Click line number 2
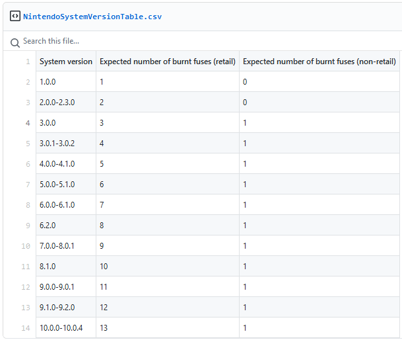The width and height of the screenshot is (402, 340). [x=28, y=82]
